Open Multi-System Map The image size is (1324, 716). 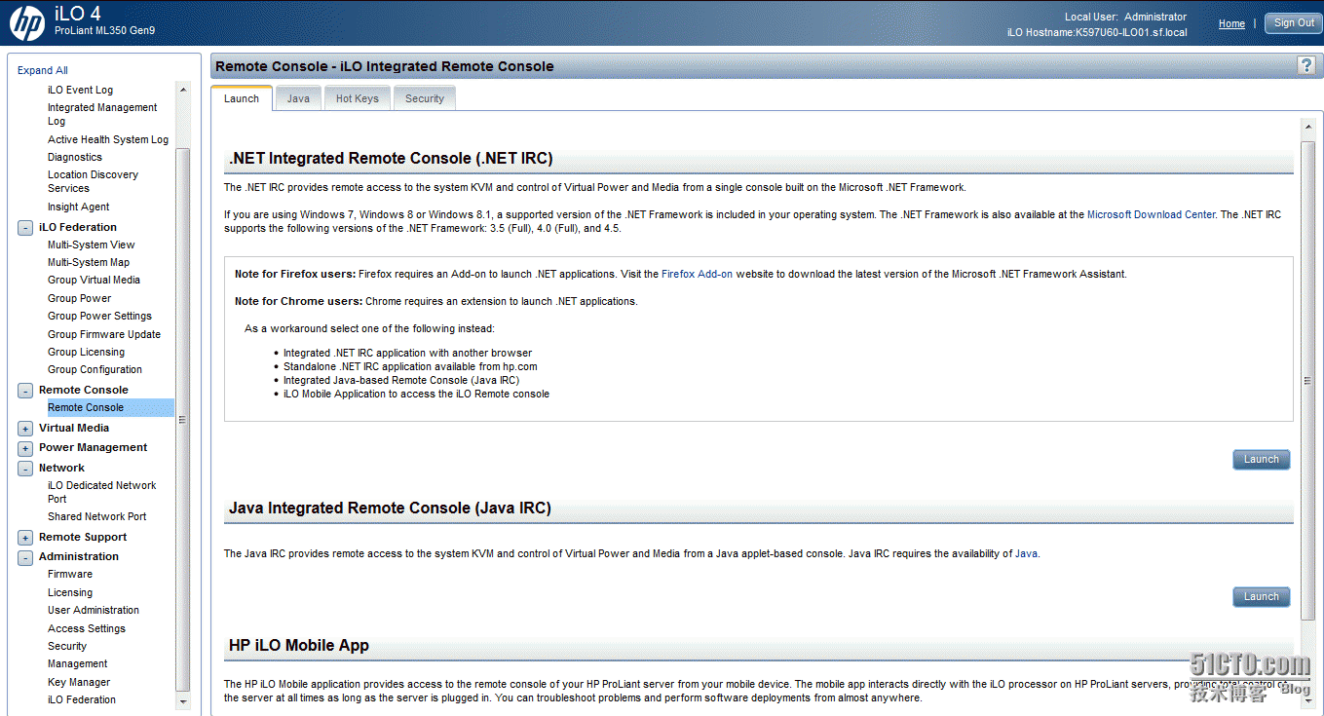click(x=89, y=262)
